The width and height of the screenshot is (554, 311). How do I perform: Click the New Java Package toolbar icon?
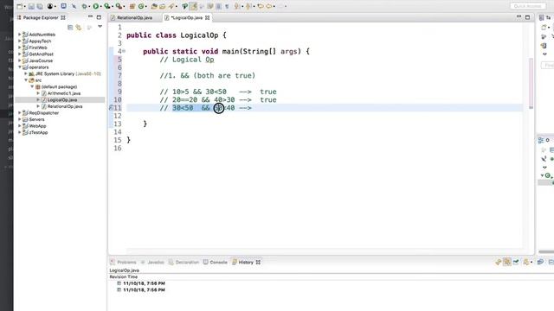click(x=132, y=6)
